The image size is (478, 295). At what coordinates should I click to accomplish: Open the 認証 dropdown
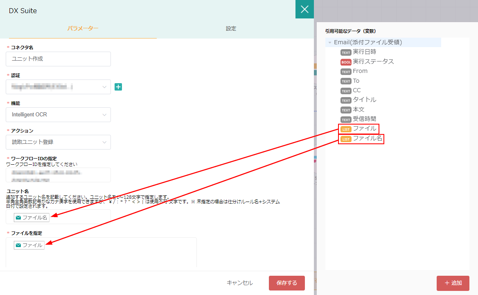tap(58, 87)
